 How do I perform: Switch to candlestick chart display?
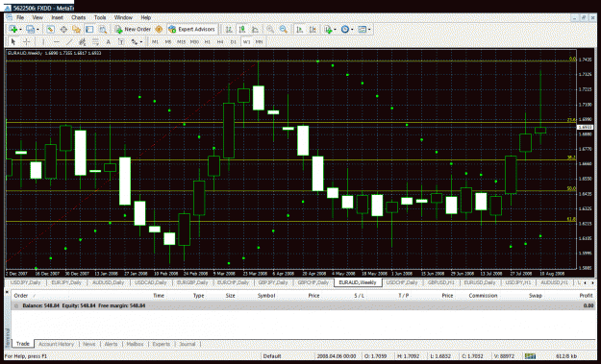[242, 29]
